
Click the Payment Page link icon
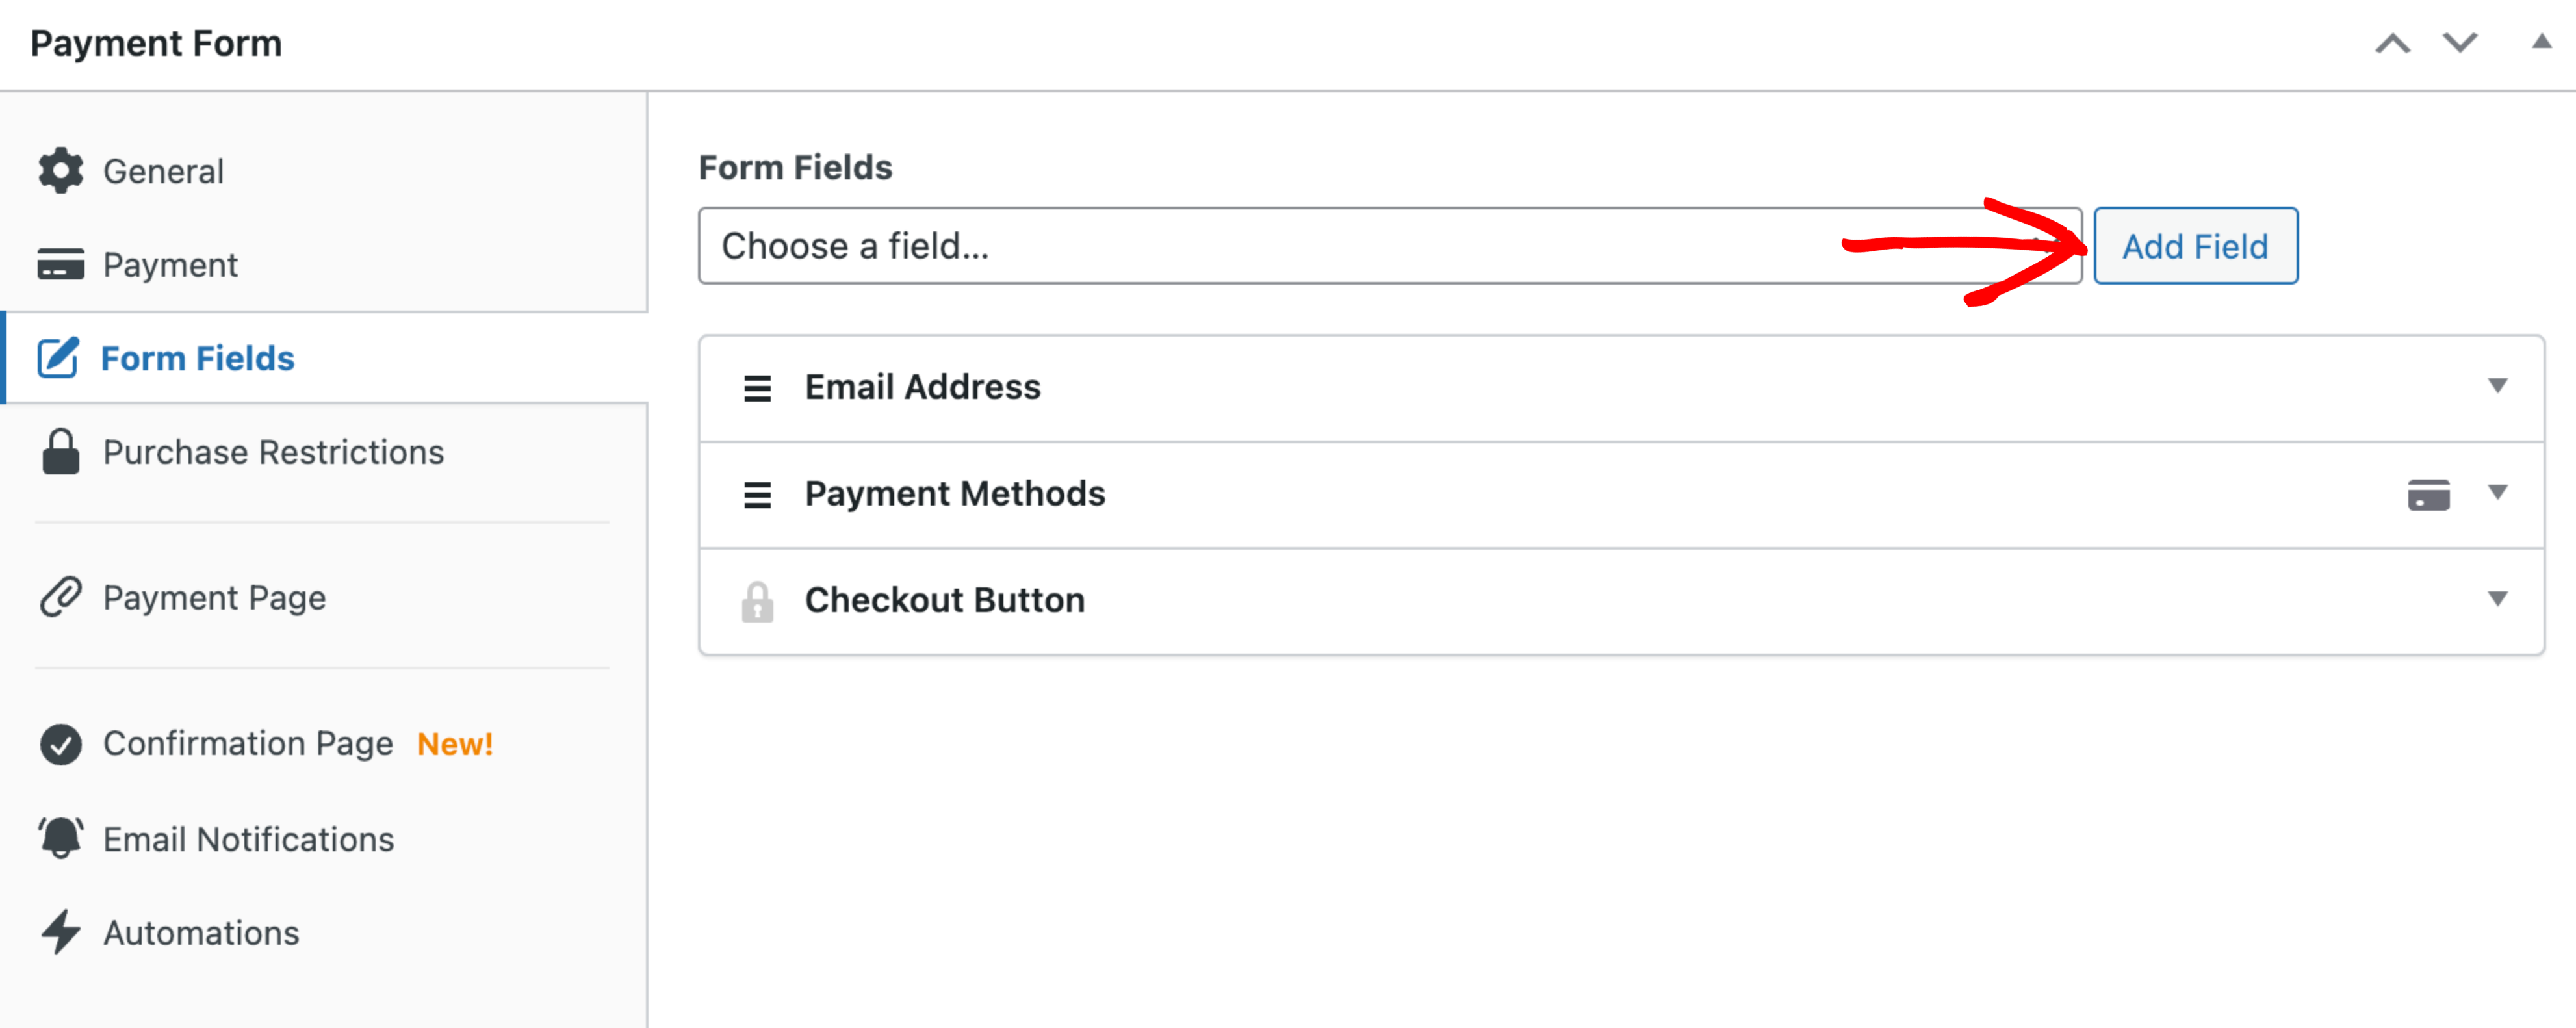pyautogui.click(x=61, y=597)
